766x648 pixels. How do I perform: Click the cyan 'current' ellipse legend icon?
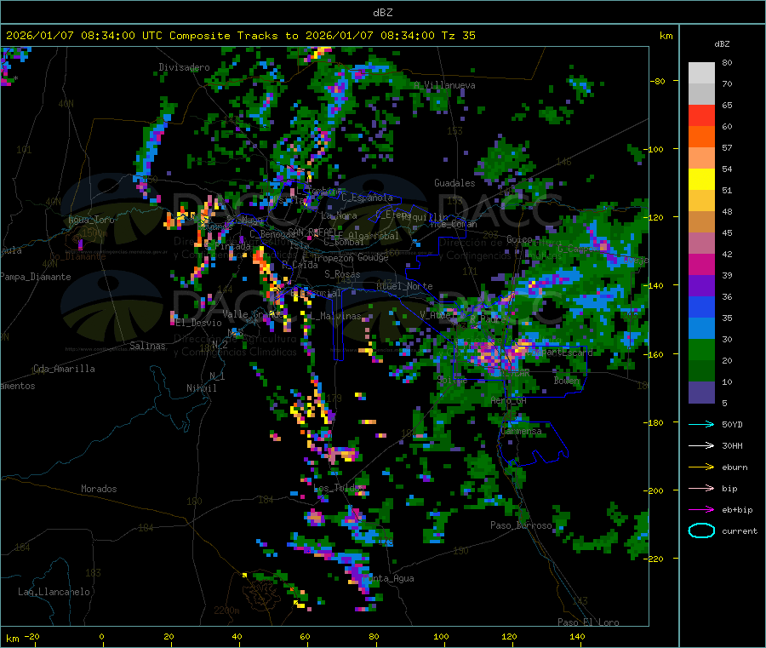pos(701,530)
